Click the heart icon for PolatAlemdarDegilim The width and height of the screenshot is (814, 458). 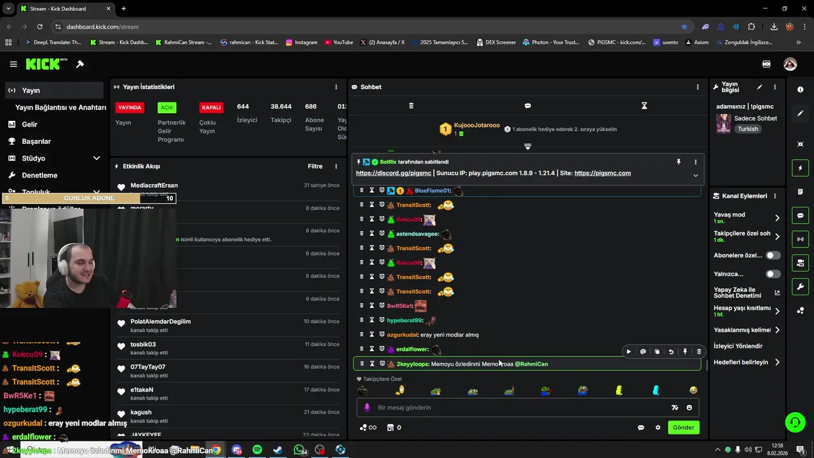tap(121, 323)
